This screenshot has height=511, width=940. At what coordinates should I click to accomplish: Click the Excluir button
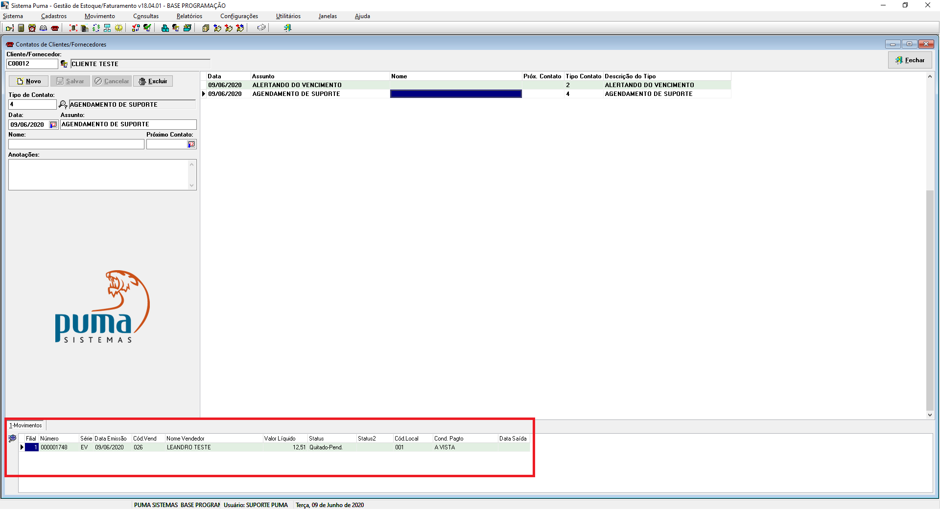point(153,81)
